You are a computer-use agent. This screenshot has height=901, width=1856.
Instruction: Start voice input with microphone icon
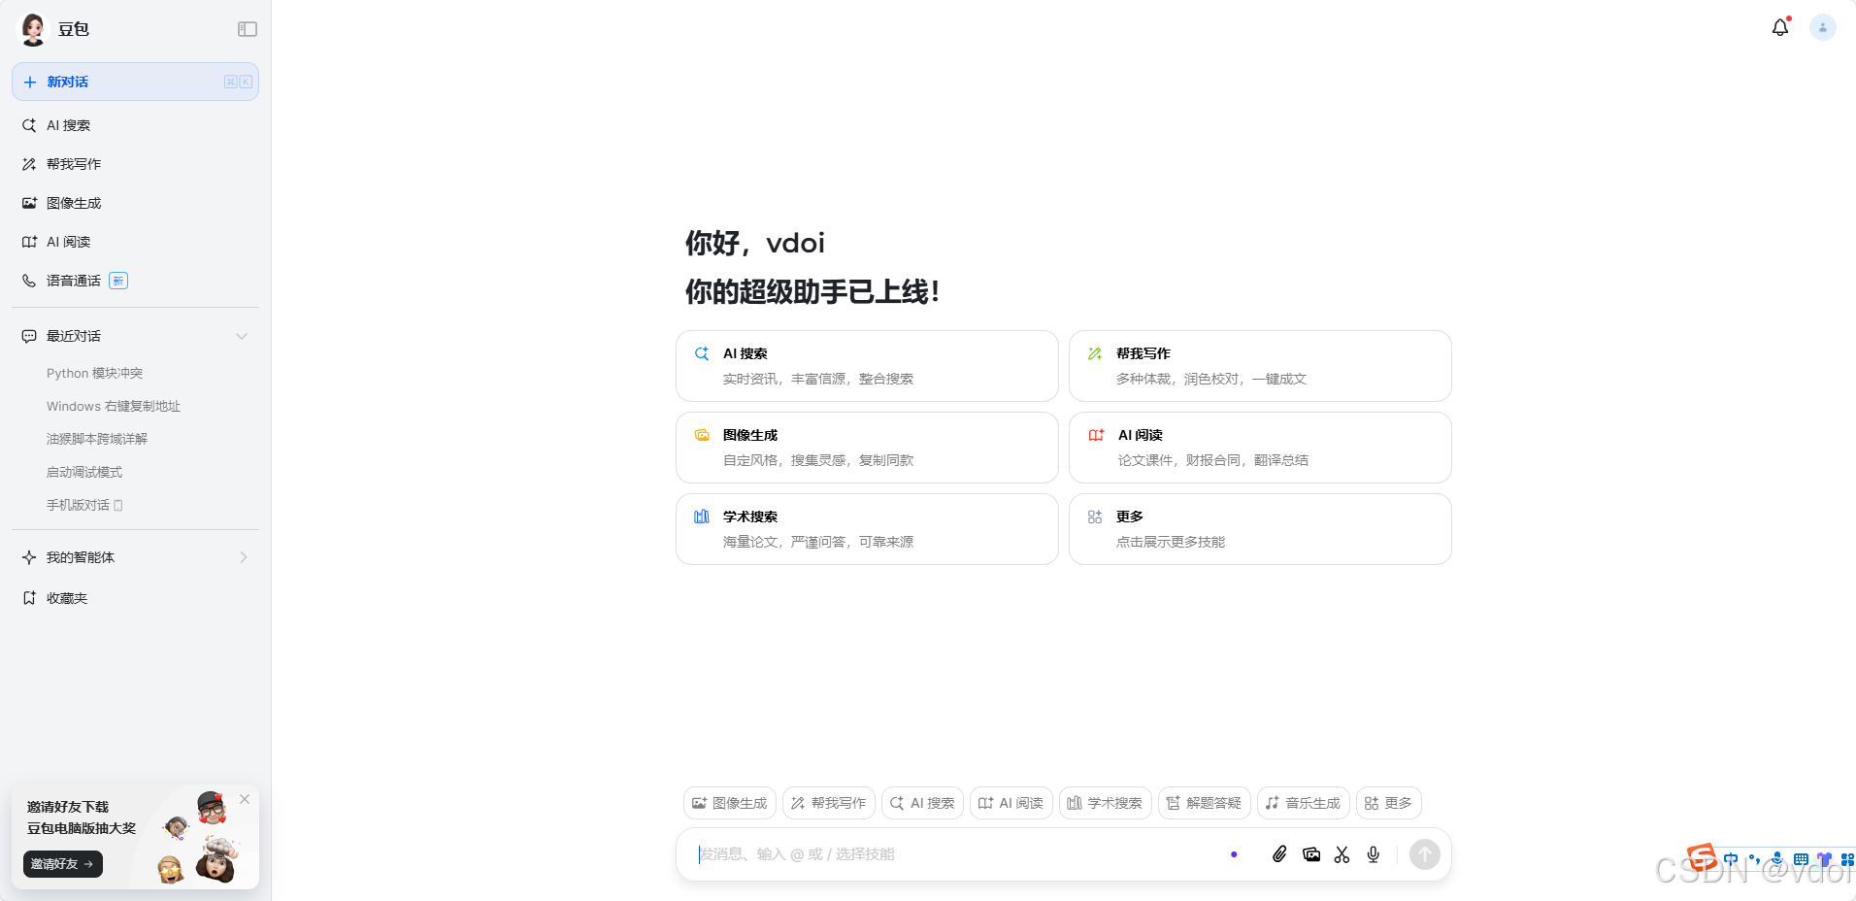click(x=1373, y=854)
